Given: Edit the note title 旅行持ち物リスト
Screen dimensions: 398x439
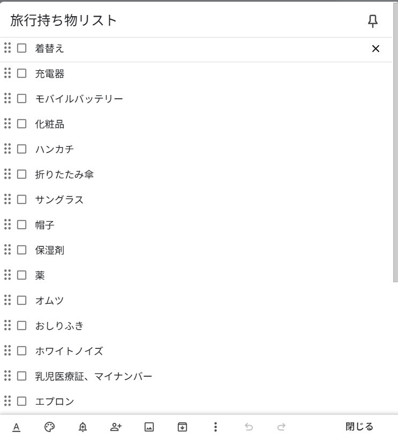Looking at the screenshot, I should point(63,20).
